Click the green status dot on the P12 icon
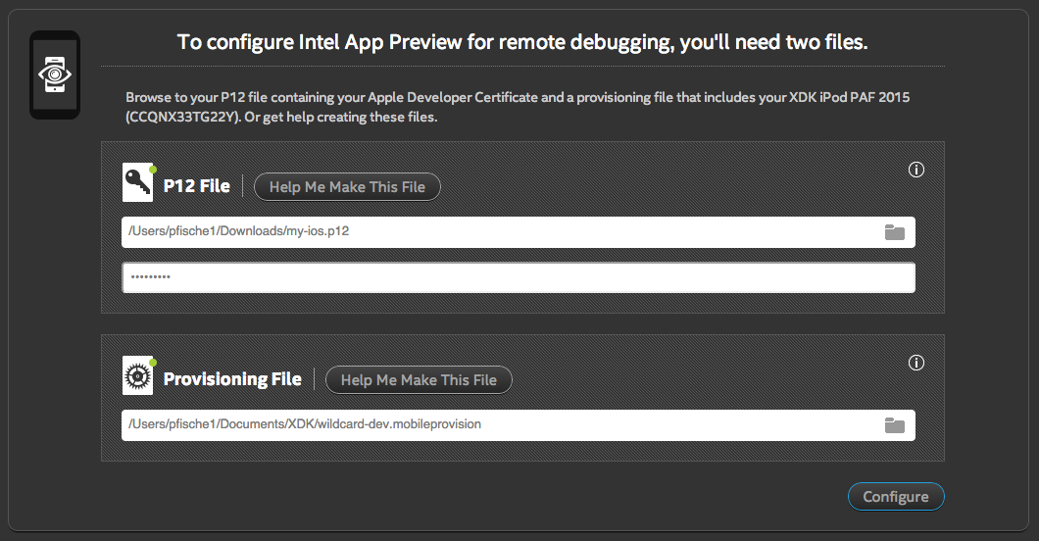This screenshot has width=1039, height=541. (153, 170)
